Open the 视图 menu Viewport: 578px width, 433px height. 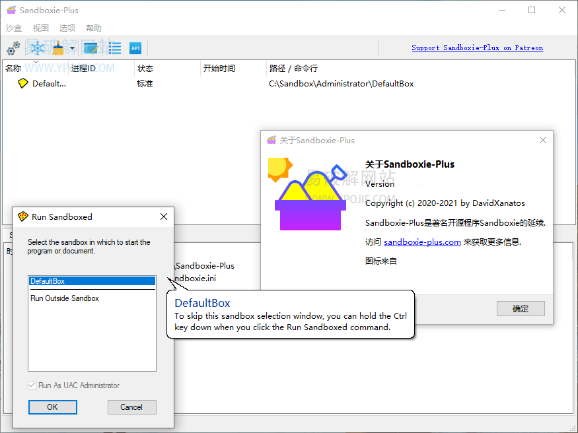click(40, 28)
